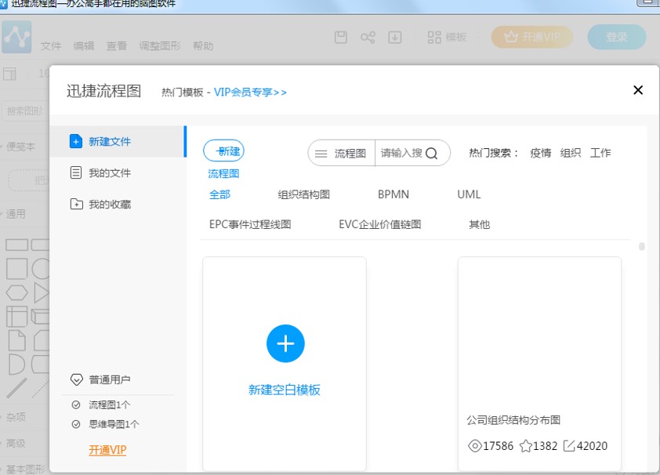Select the BPMN category tab
This screenshot has height=475, width=660.
point(393,194)
